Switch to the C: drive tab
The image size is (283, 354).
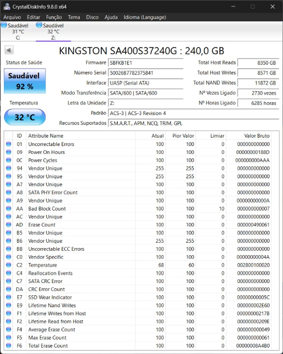click(18, 30)
